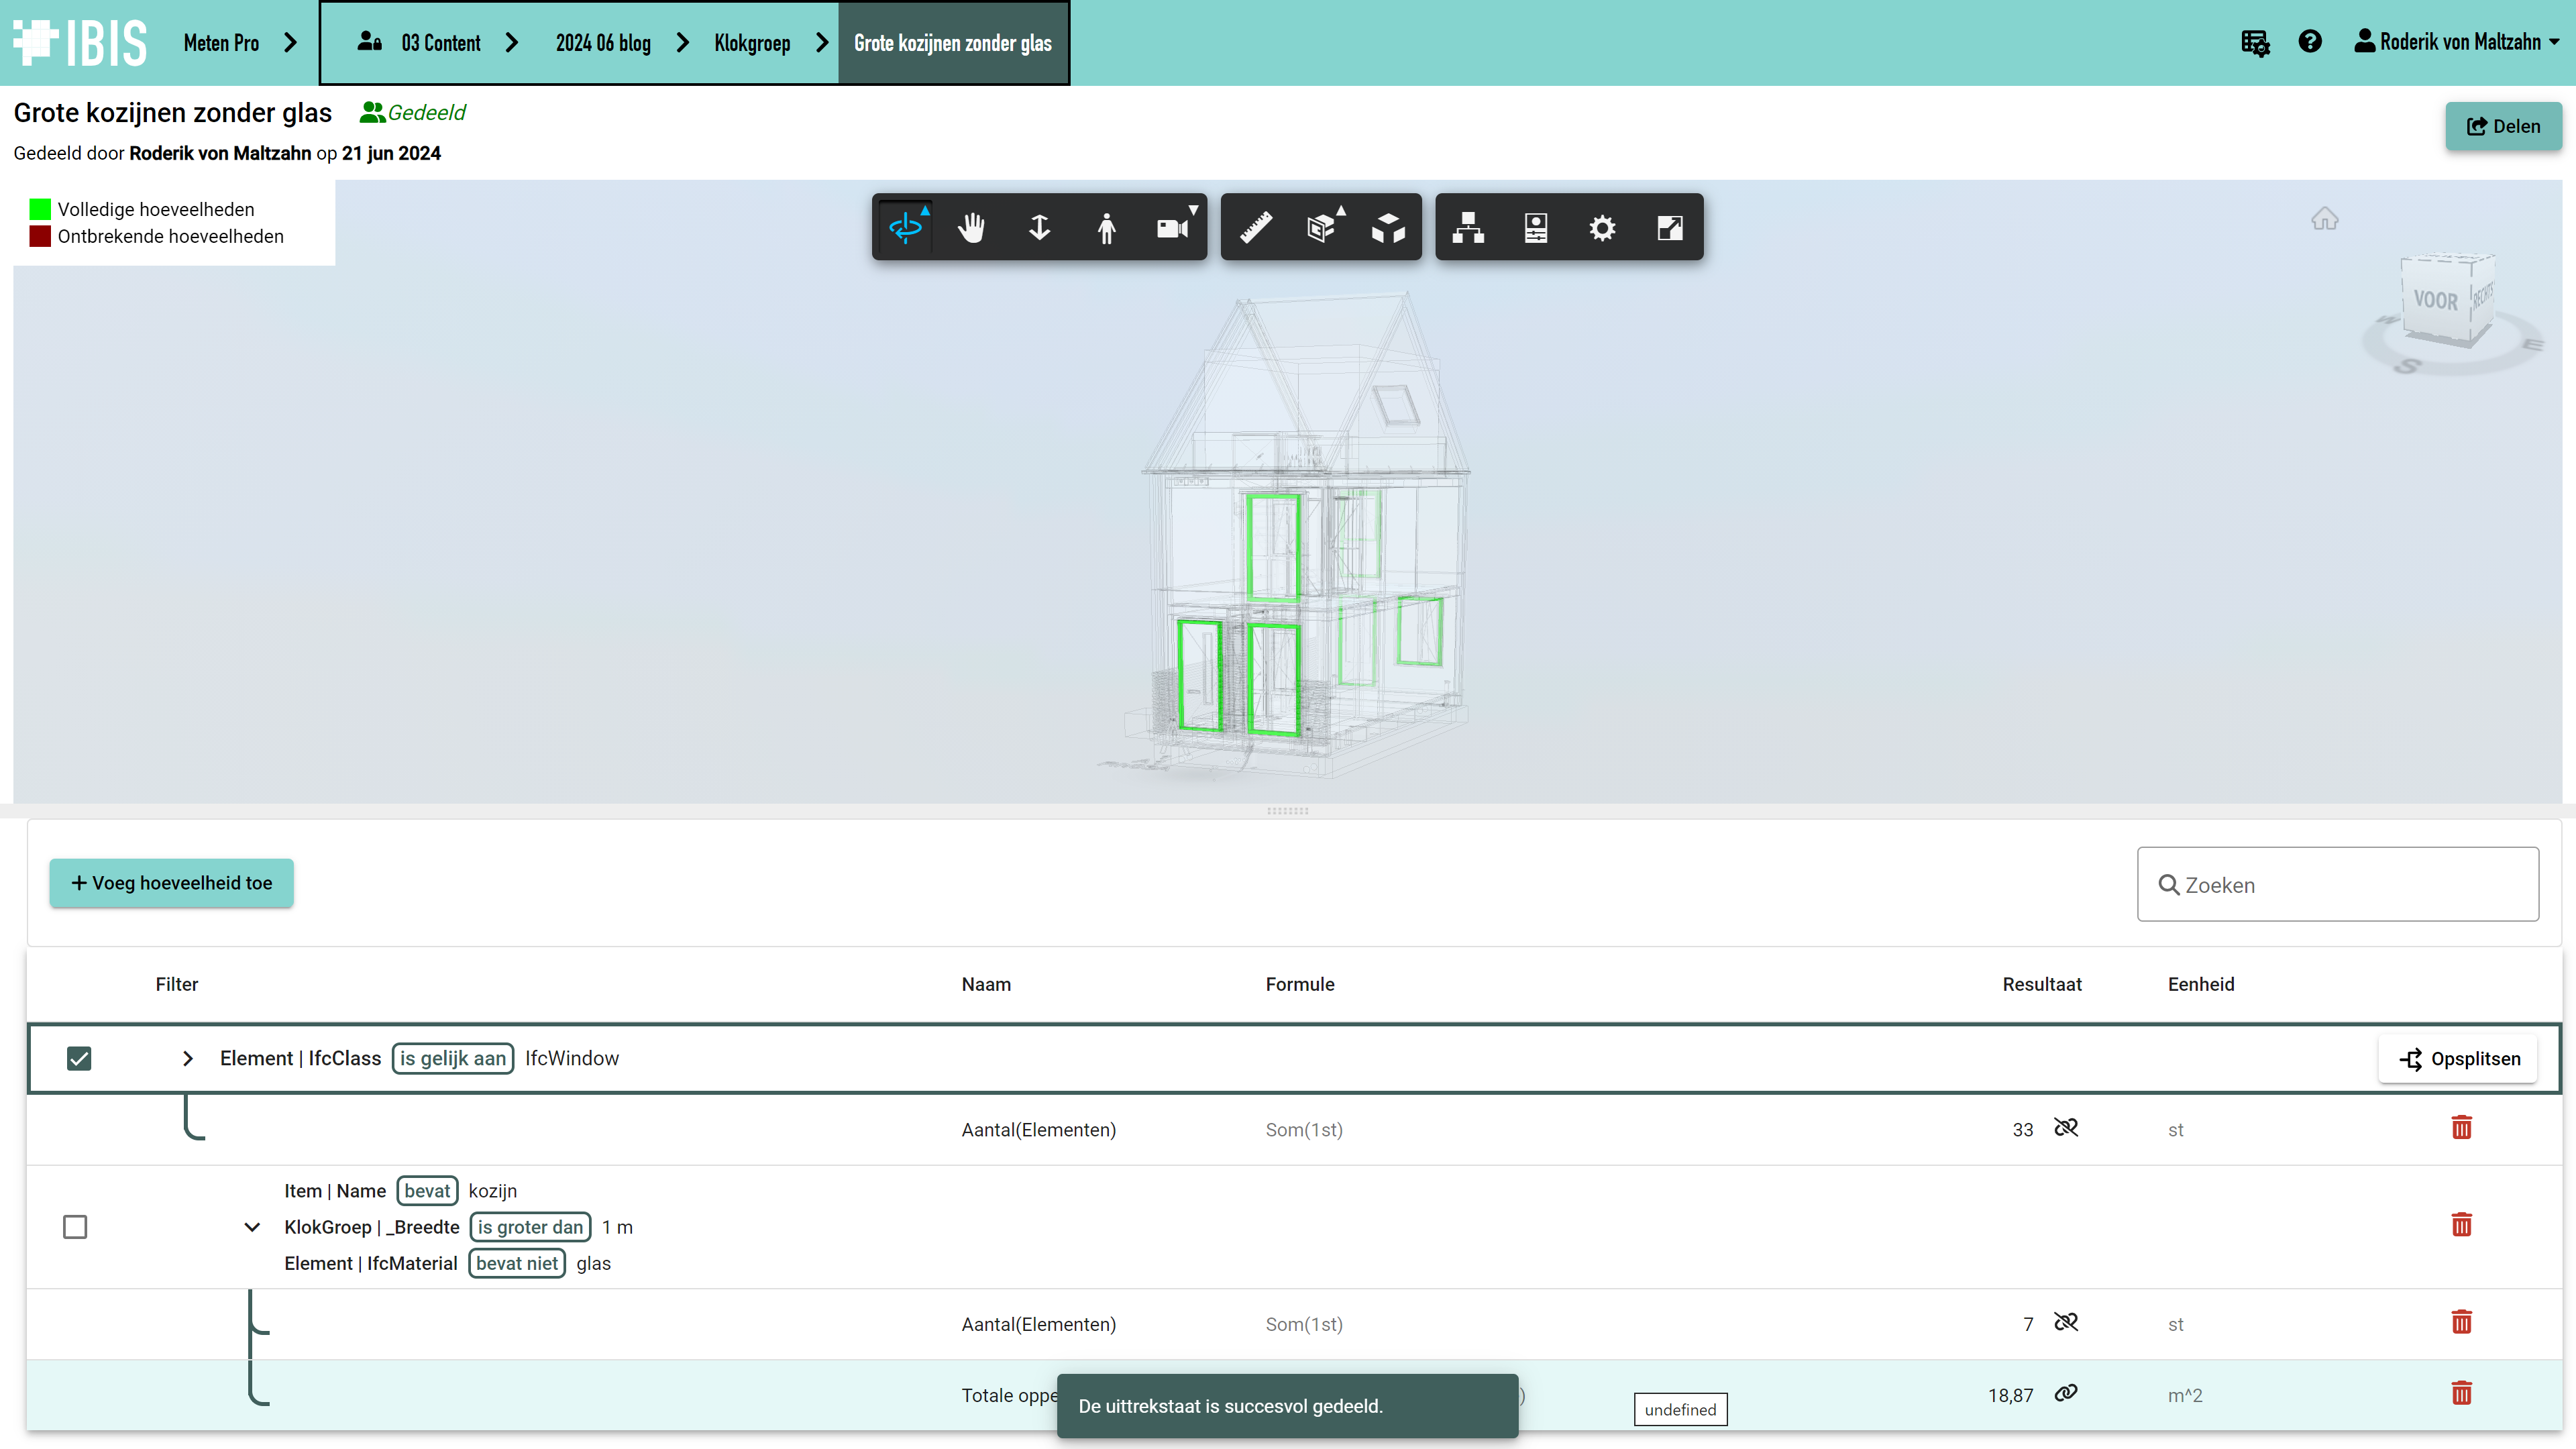Click the Opsplitsen button
The width and height of the screenshot is (2576, 1449).
[x=2458, y=1059]
